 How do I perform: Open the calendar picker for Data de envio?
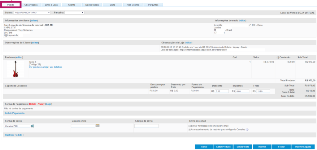pyautogui.click(x=97, y=126)
